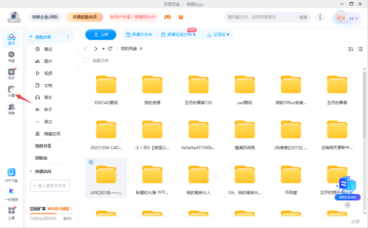Screen dimensions: 368x228
Task: Open the three-dot more menu at top right
Action: (x=320, y=17)
